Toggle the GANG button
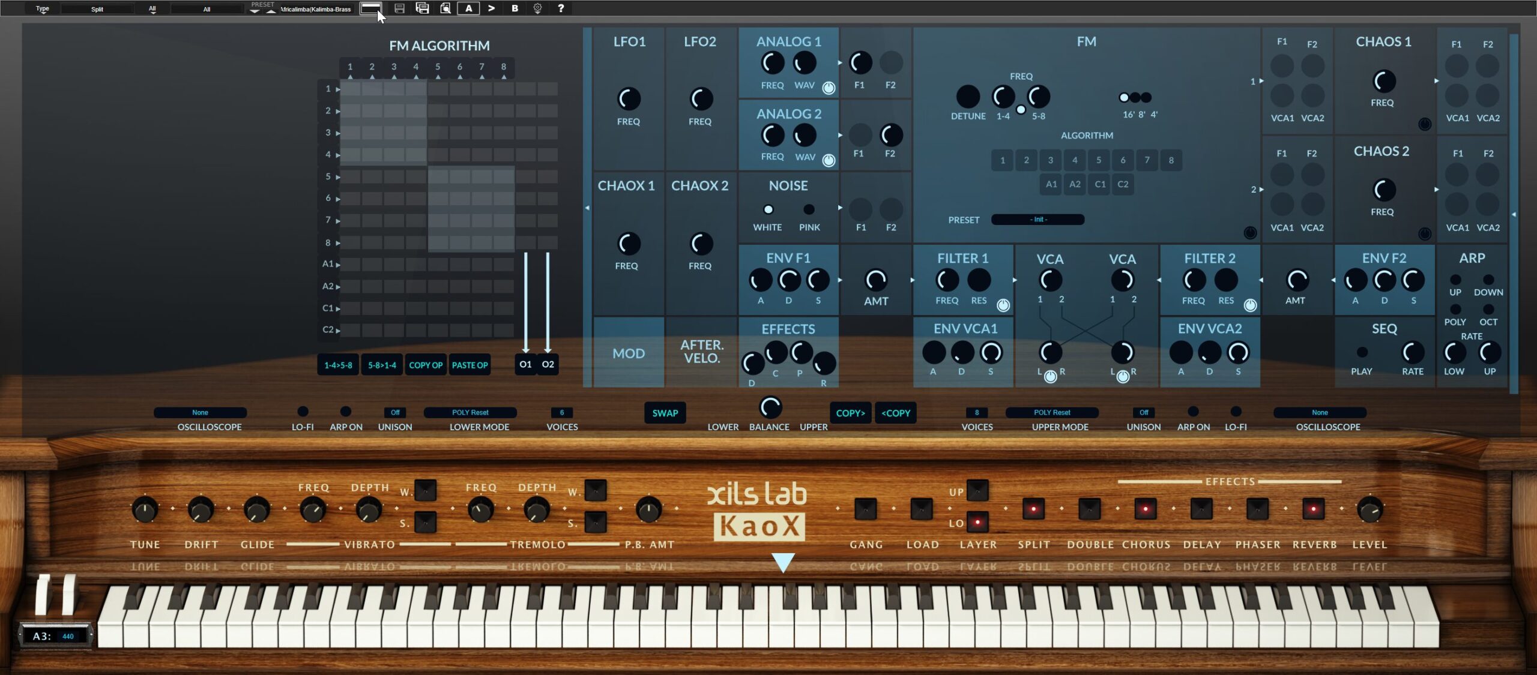Screen dimensions: 1537x675 [865, 509]
